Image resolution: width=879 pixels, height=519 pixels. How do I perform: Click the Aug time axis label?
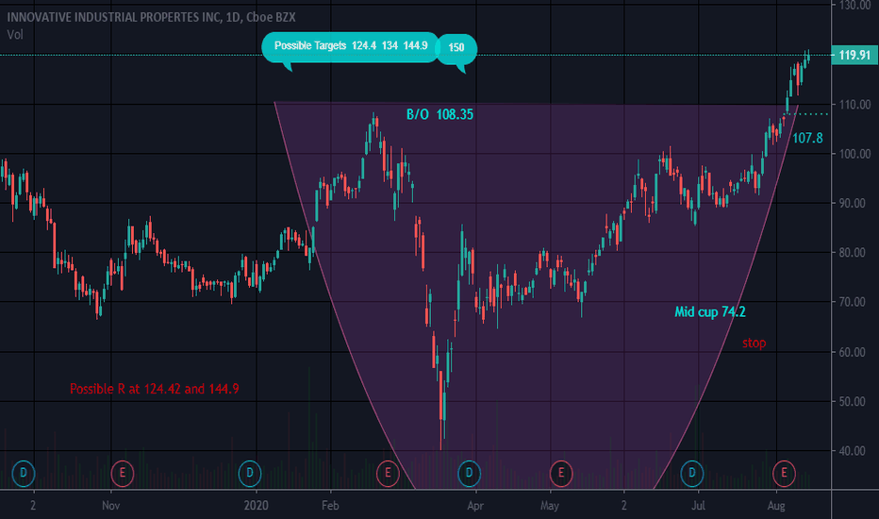[776, 506]
